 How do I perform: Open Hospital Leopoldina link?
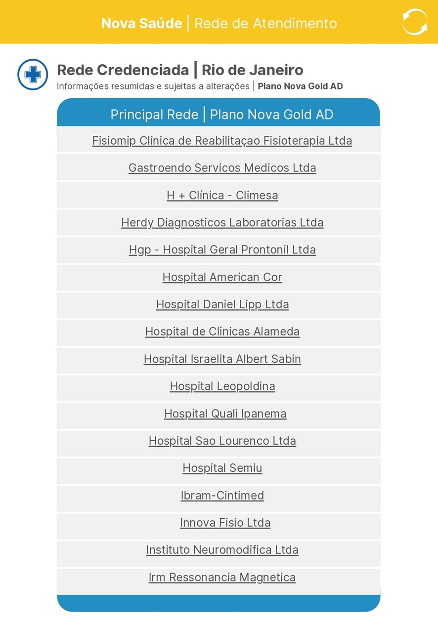[x=222, y=386]
